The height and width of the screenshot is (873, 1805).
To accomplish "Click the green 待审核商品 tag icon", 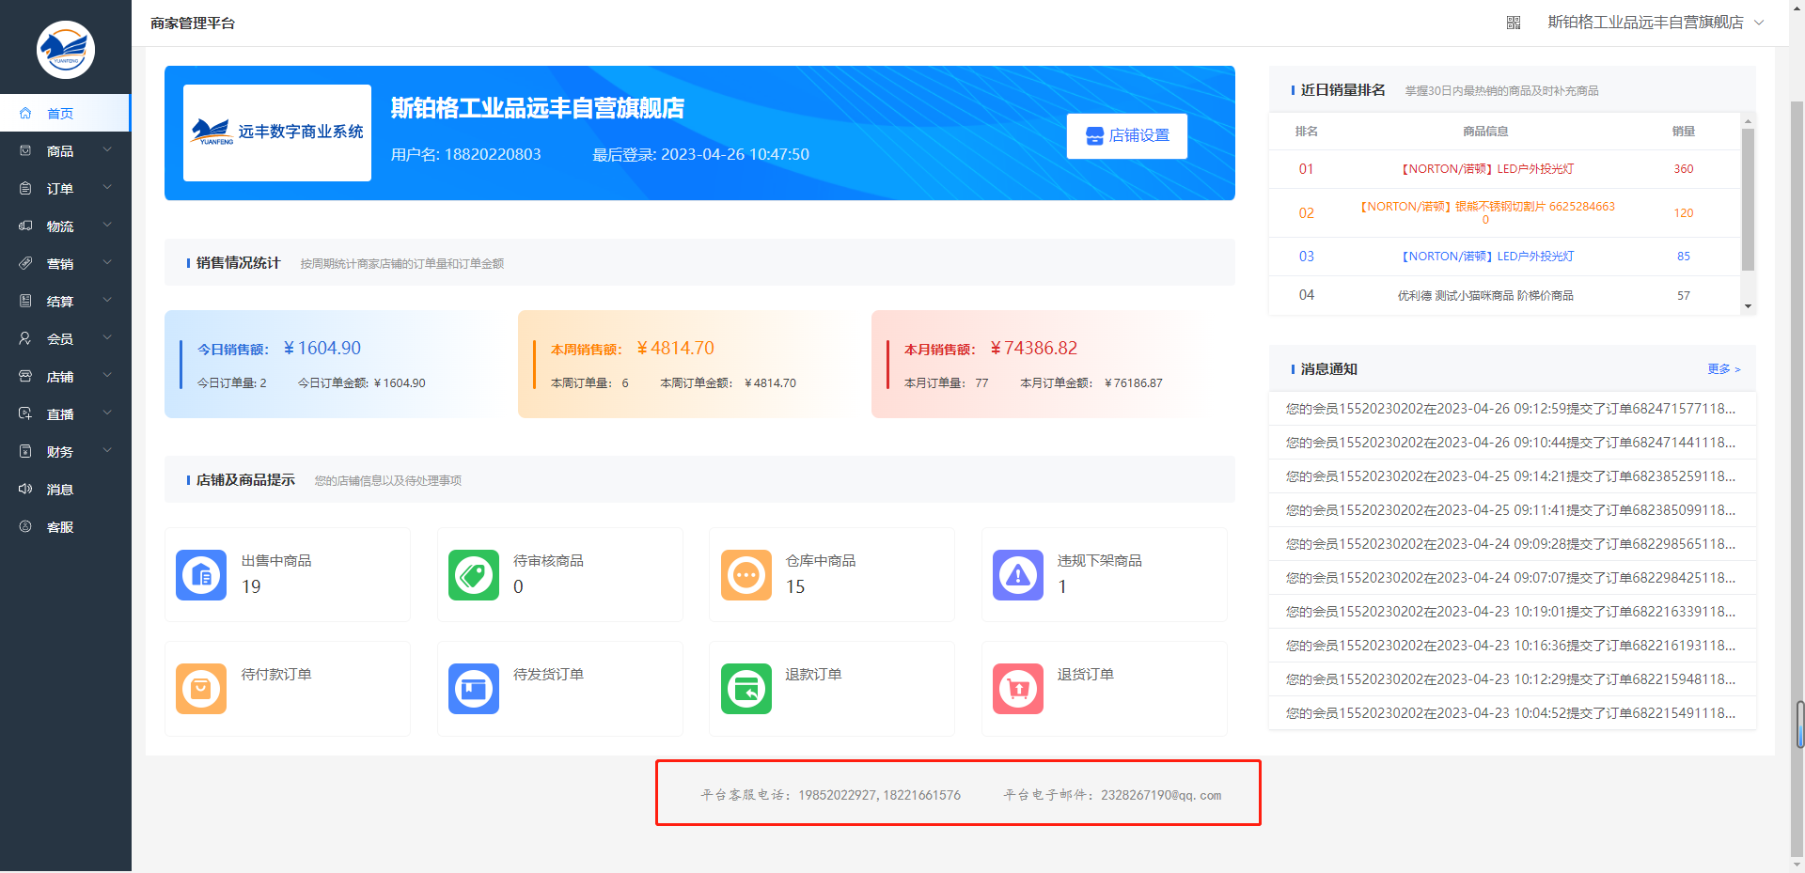I will pos(474,575).
